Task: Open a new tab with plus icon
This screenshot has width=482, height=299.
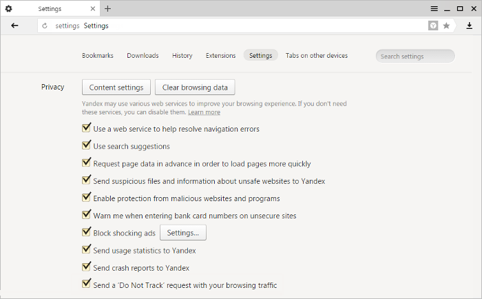Action: pyautogui.click(x=107, y=9)
